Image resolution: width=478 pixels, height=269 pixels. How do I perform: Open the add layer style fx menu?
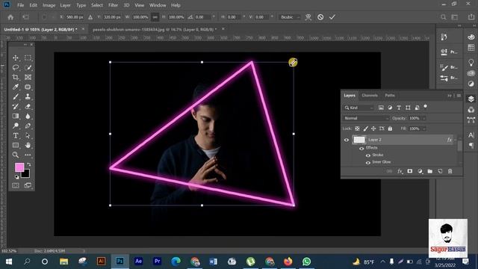coord(400,171)
